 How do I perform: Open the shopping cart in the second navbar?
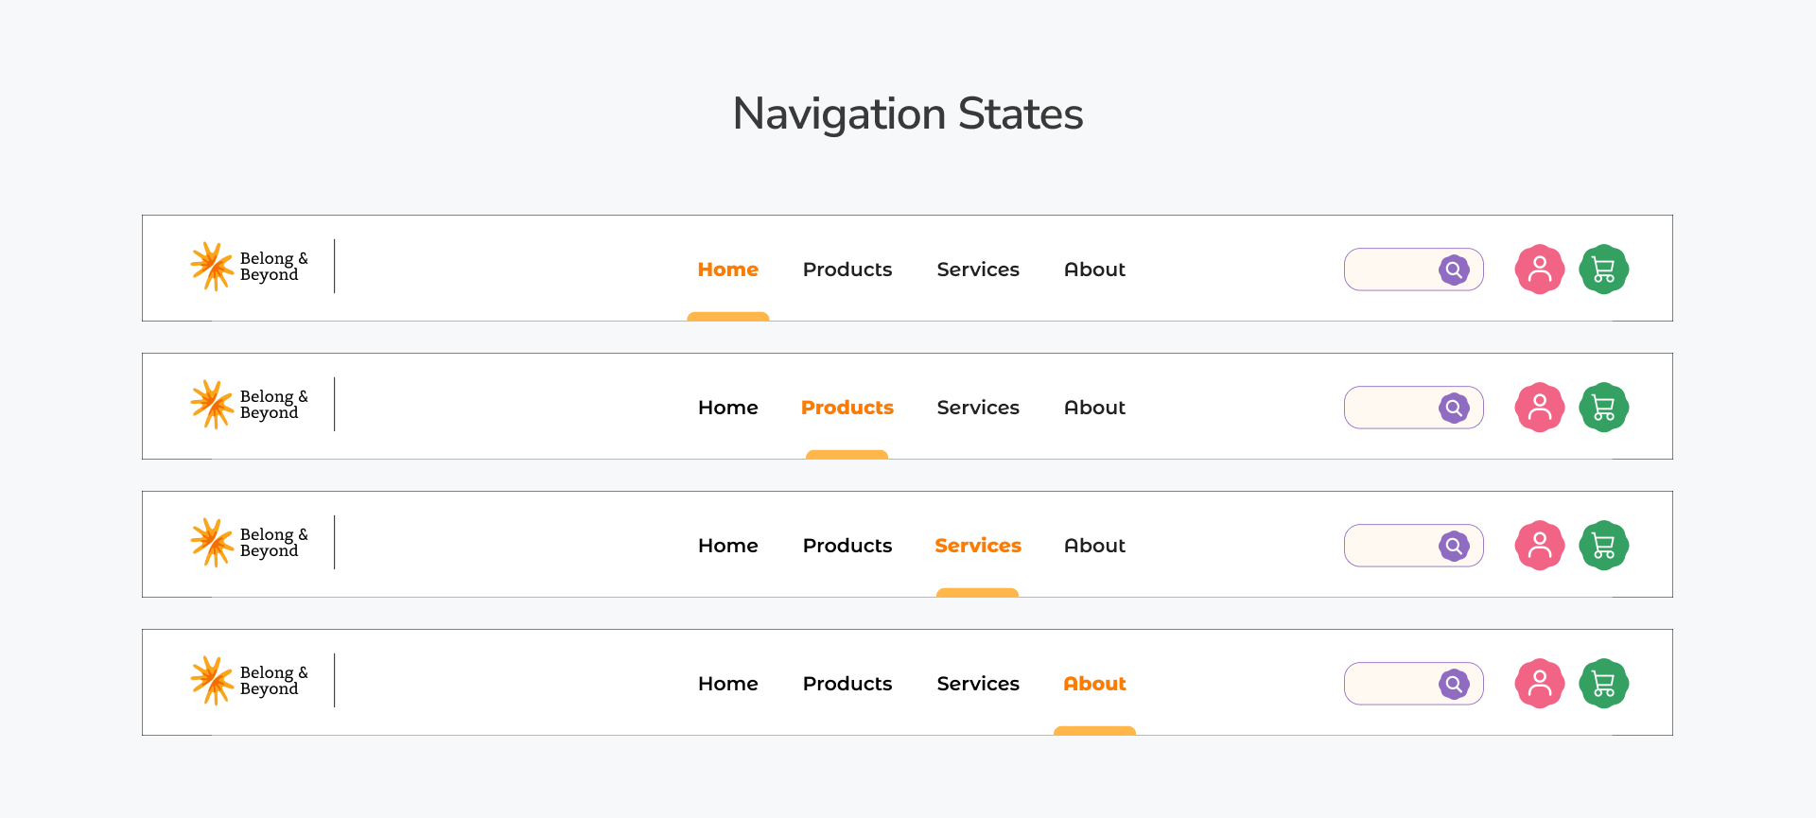(x=1603, y=408)
